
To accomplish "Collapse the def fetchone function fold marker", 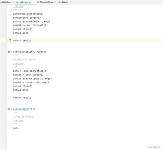I will pyautogui.click(x=7, y=52).
